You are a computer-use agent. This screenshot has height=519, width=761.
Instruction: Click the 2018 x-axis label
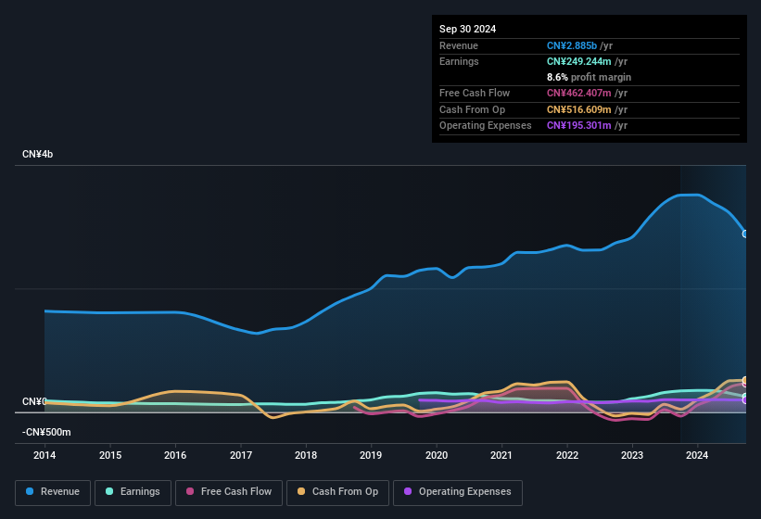coord(306,455)
